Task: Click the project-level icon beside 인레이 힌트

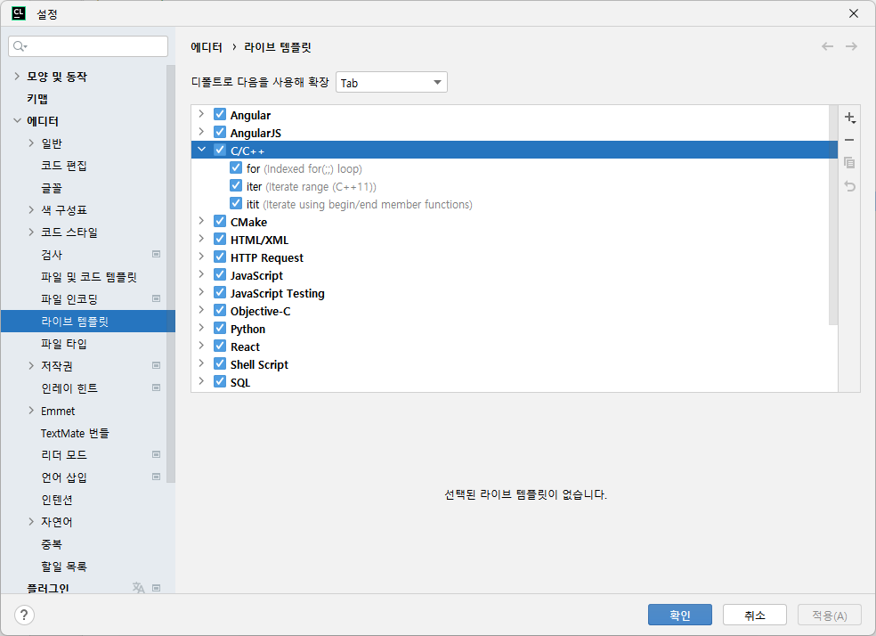Action: click(x=157, y=387)
